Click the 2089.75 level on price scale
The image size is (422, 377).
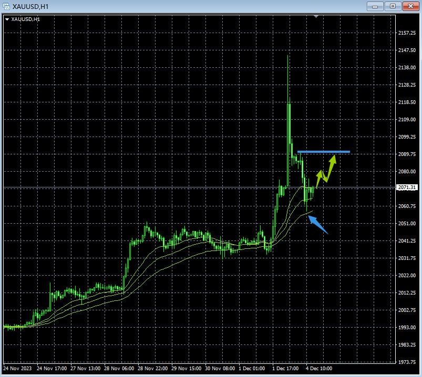407,154
